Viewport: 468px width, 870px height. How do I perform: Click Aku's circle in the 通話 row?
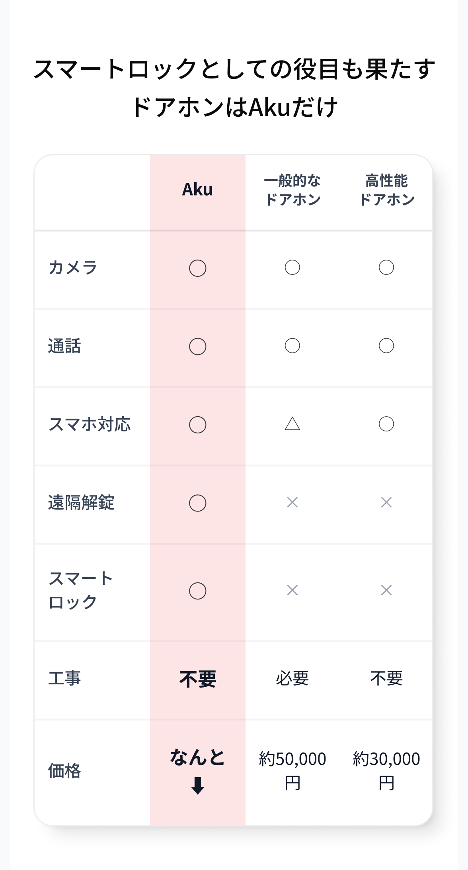point(198,347)
